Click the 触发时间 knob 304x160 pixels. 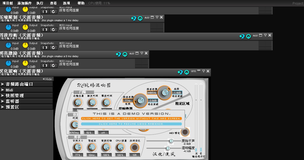pos(92,102)
